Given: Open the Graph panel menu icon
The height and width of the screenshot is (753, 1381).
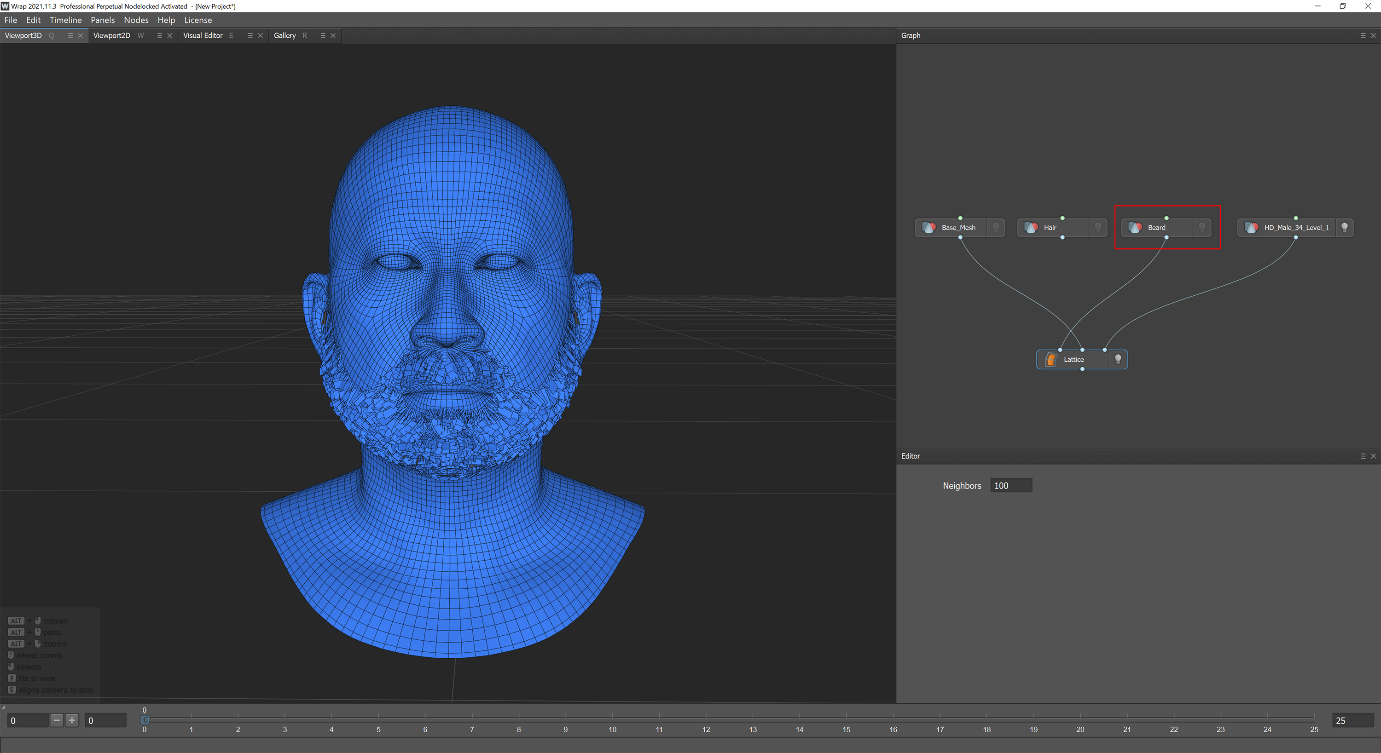Looking at the screenshot, I should tap(1362, 35).
